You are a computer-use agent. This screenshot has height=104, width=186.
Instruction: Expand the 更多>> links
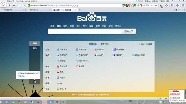coord(118,26)
